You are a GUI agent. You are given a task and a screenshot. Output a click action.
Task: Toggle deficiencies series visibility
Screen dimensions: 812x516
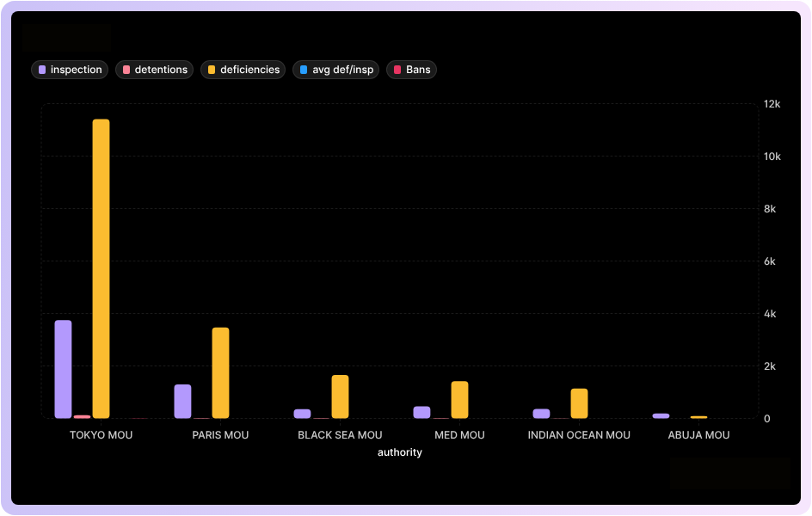tap(243, 70)
